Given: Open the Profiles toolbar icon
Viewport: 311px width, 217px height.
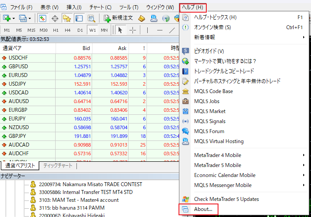Looking at the screenshot, I should [23, 18].
